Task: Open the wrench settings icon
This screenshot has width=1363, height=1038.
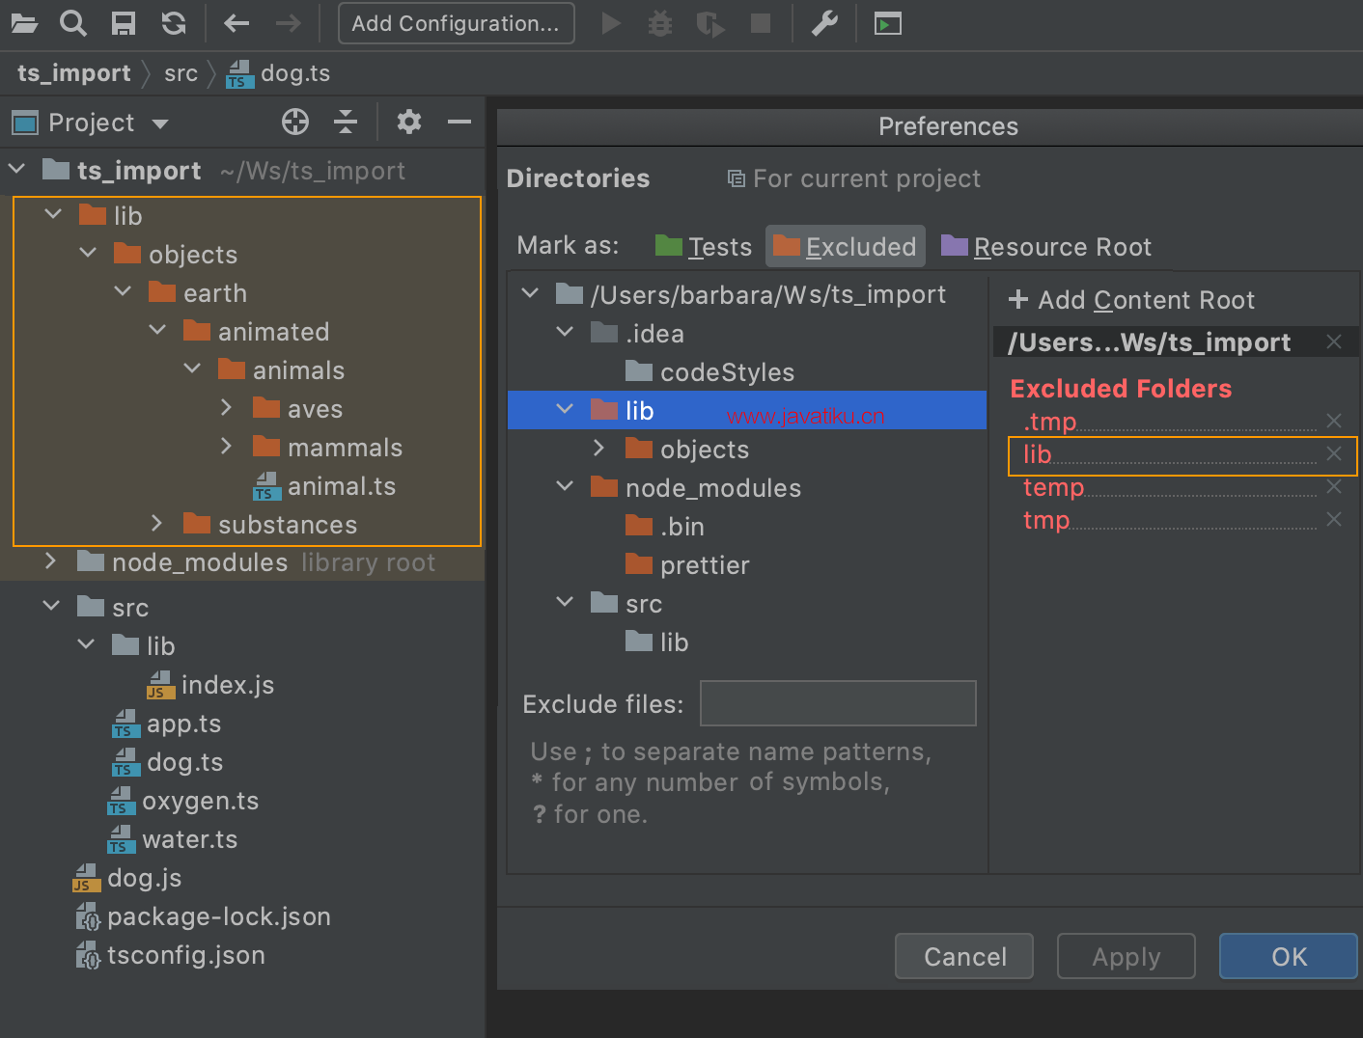Action: point(824,23)
